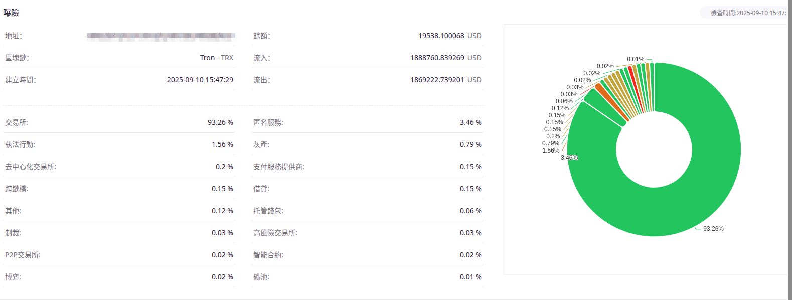Image resolution: width=792 pixels, height=300 pixels.
Task: Select the 執法行動 exposure row
Action: [x=119, y=144]
